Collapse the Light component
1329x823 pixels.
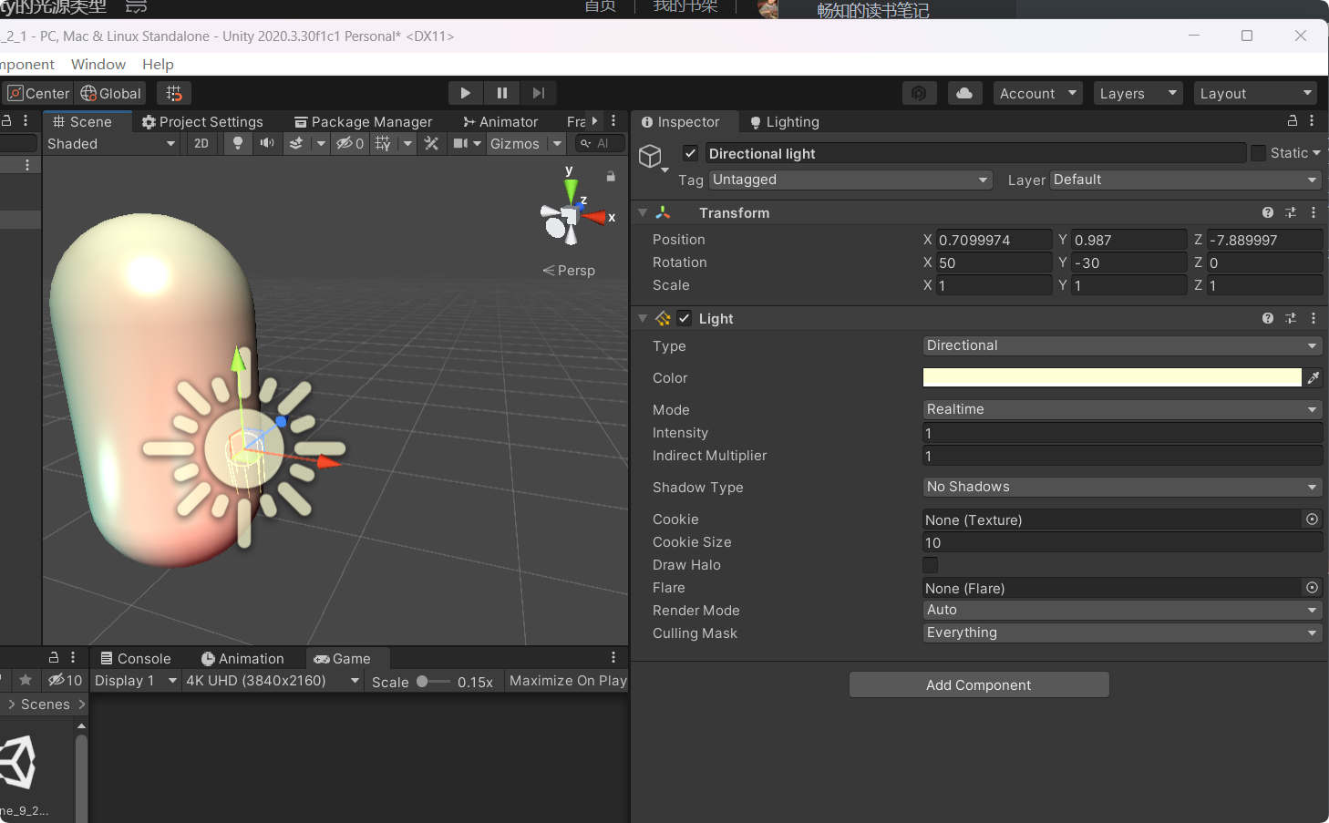(643, 318)
